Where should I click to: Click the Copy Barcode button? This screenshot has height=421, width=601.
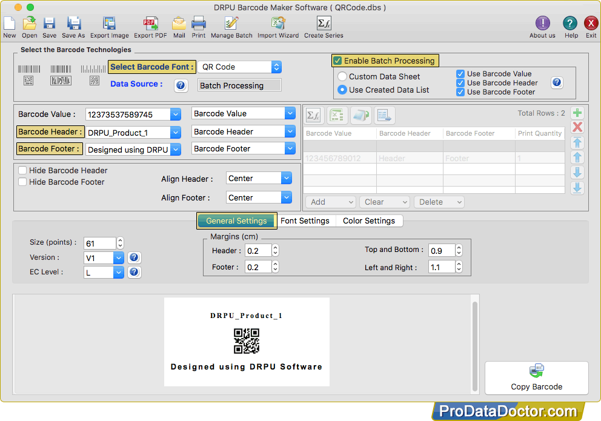click(537, 378)
